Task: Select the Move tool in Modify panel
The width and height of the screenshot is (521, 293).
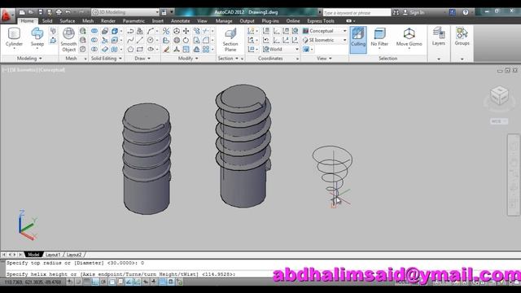Action: tap(186, 31)
